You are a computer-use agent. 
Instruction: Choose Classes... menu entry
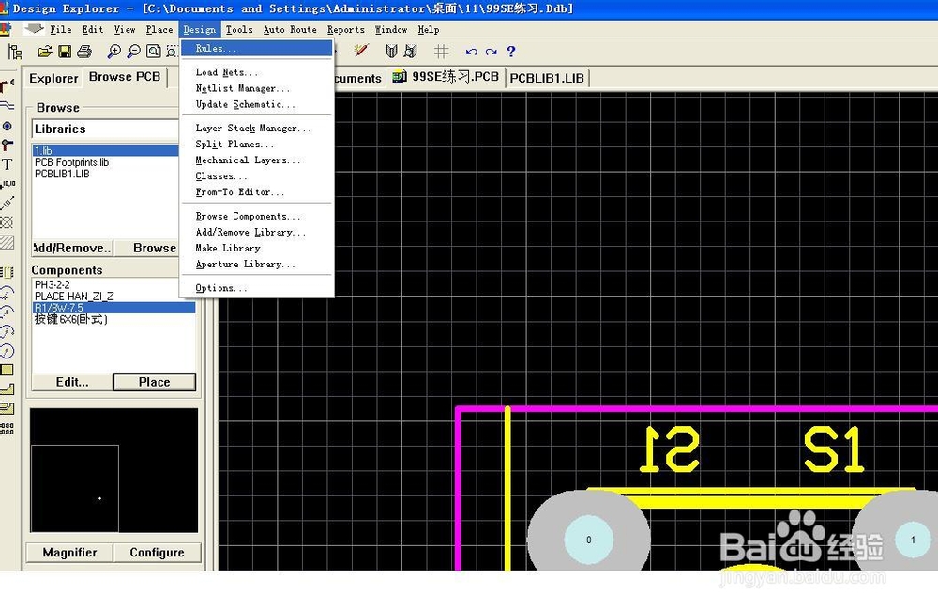[257, 176]
